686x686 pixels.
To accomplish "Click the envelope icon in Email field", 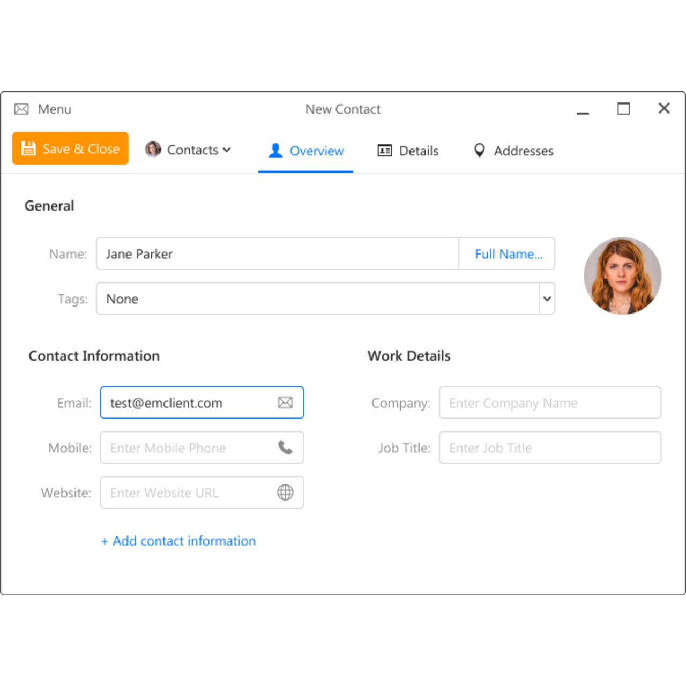I will pos(285,402).
